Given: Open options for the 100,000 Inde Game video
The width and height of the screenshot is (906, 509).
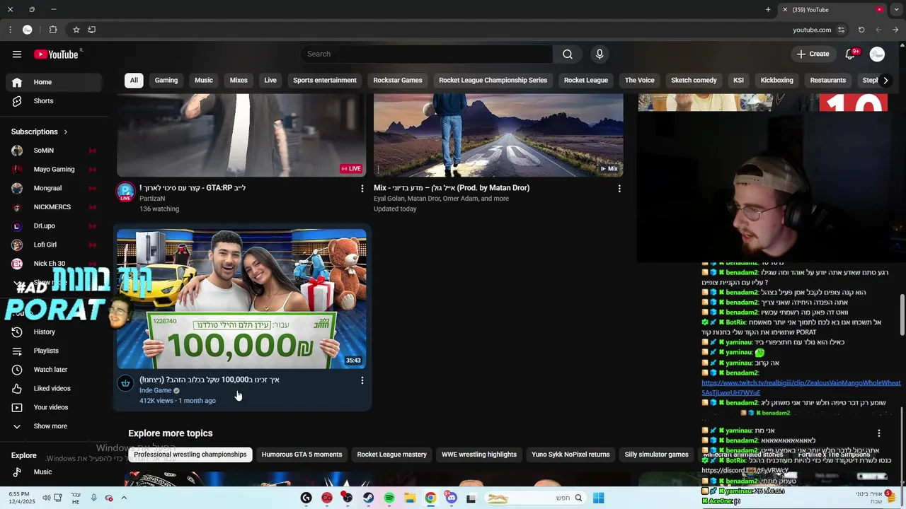Looking at the screenshot, I should pyautogui.click(x=362, y=380).
